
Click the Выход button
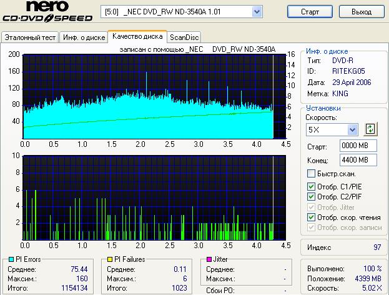[x=361, y=12]
